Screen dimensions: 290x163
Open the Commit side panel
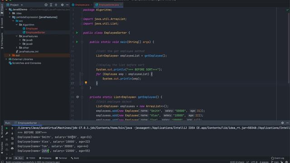pos(2,23)
